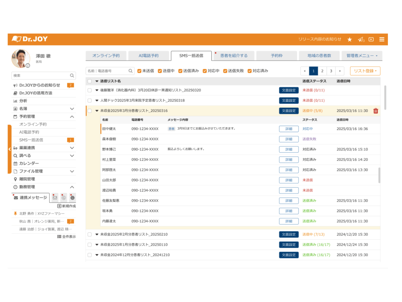The height and width of the screenshot is (302, 402).
Task: Expand the 未収金2025年2月分患者リスト row
Action: (x=97, y=234)
